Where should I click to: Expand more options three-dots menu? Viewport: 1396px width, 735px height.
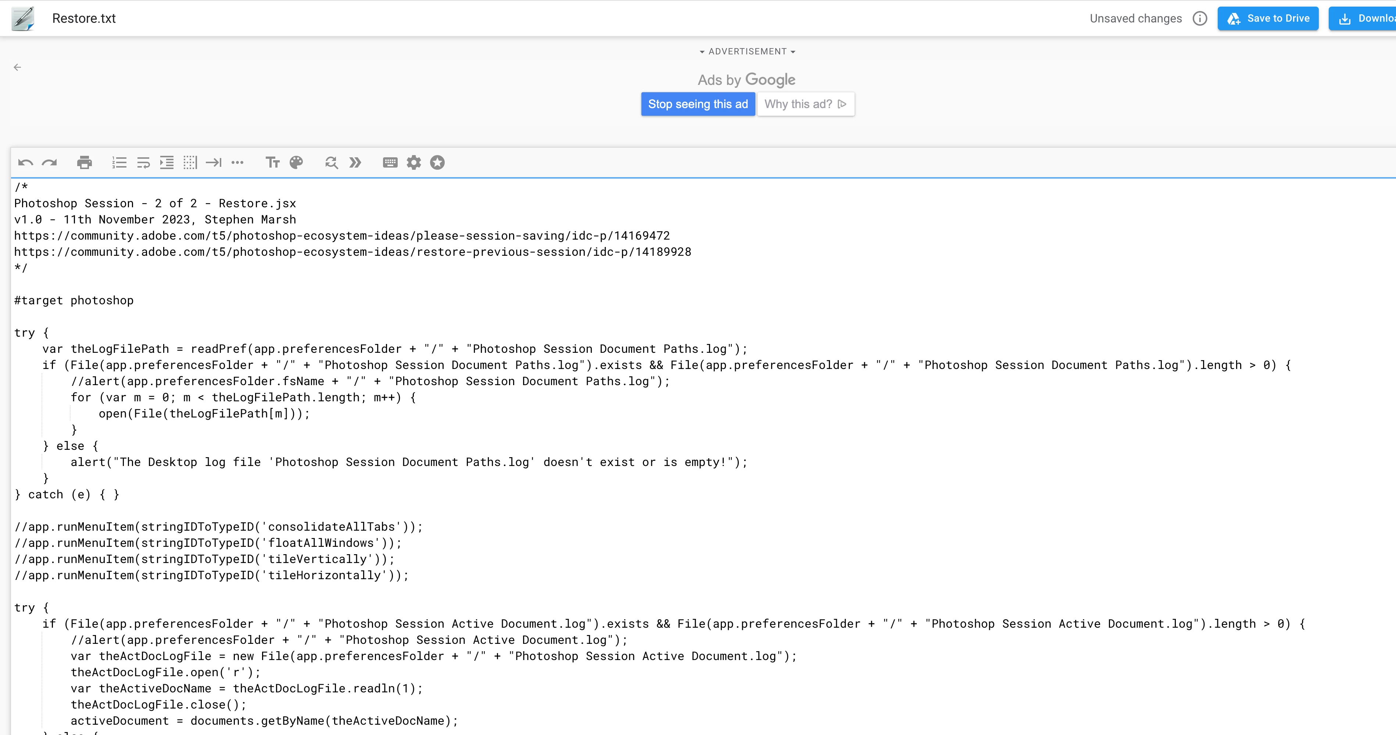pos(237,162)
